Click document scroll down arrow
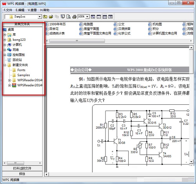This screenshot has width=196, height=184. tap(191, 162)
